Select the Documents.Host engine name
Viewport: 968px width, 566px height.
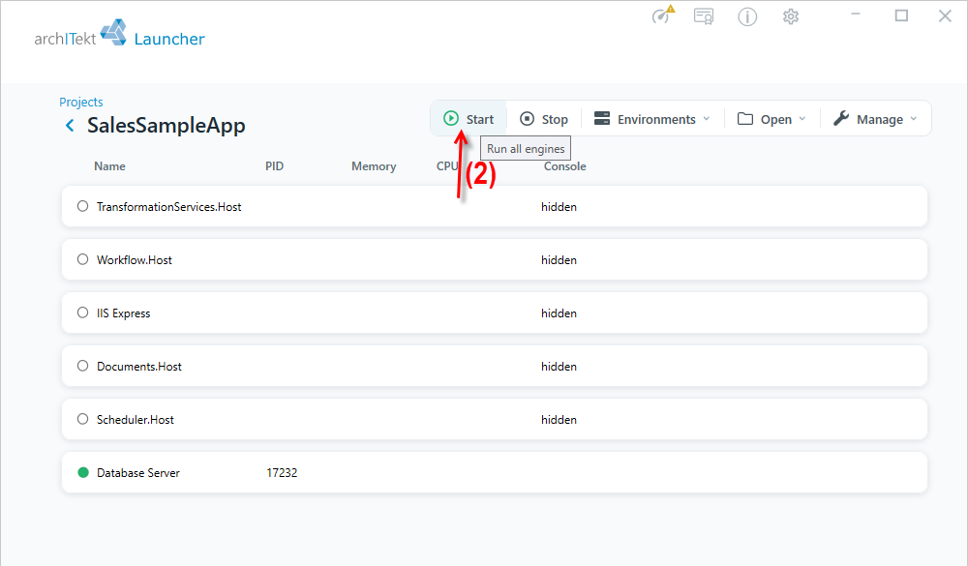click(x=139, y=366)
